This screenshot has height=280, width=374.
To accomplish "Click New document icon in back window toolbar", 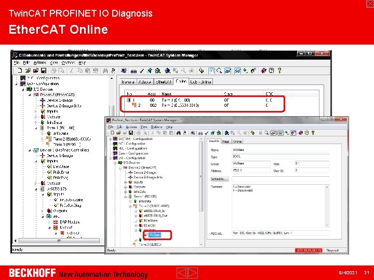I will click(20, 71).
